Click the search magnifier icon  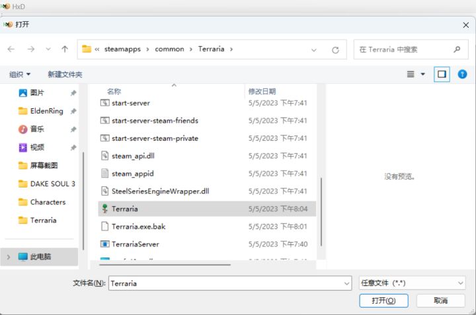[457, 49]
